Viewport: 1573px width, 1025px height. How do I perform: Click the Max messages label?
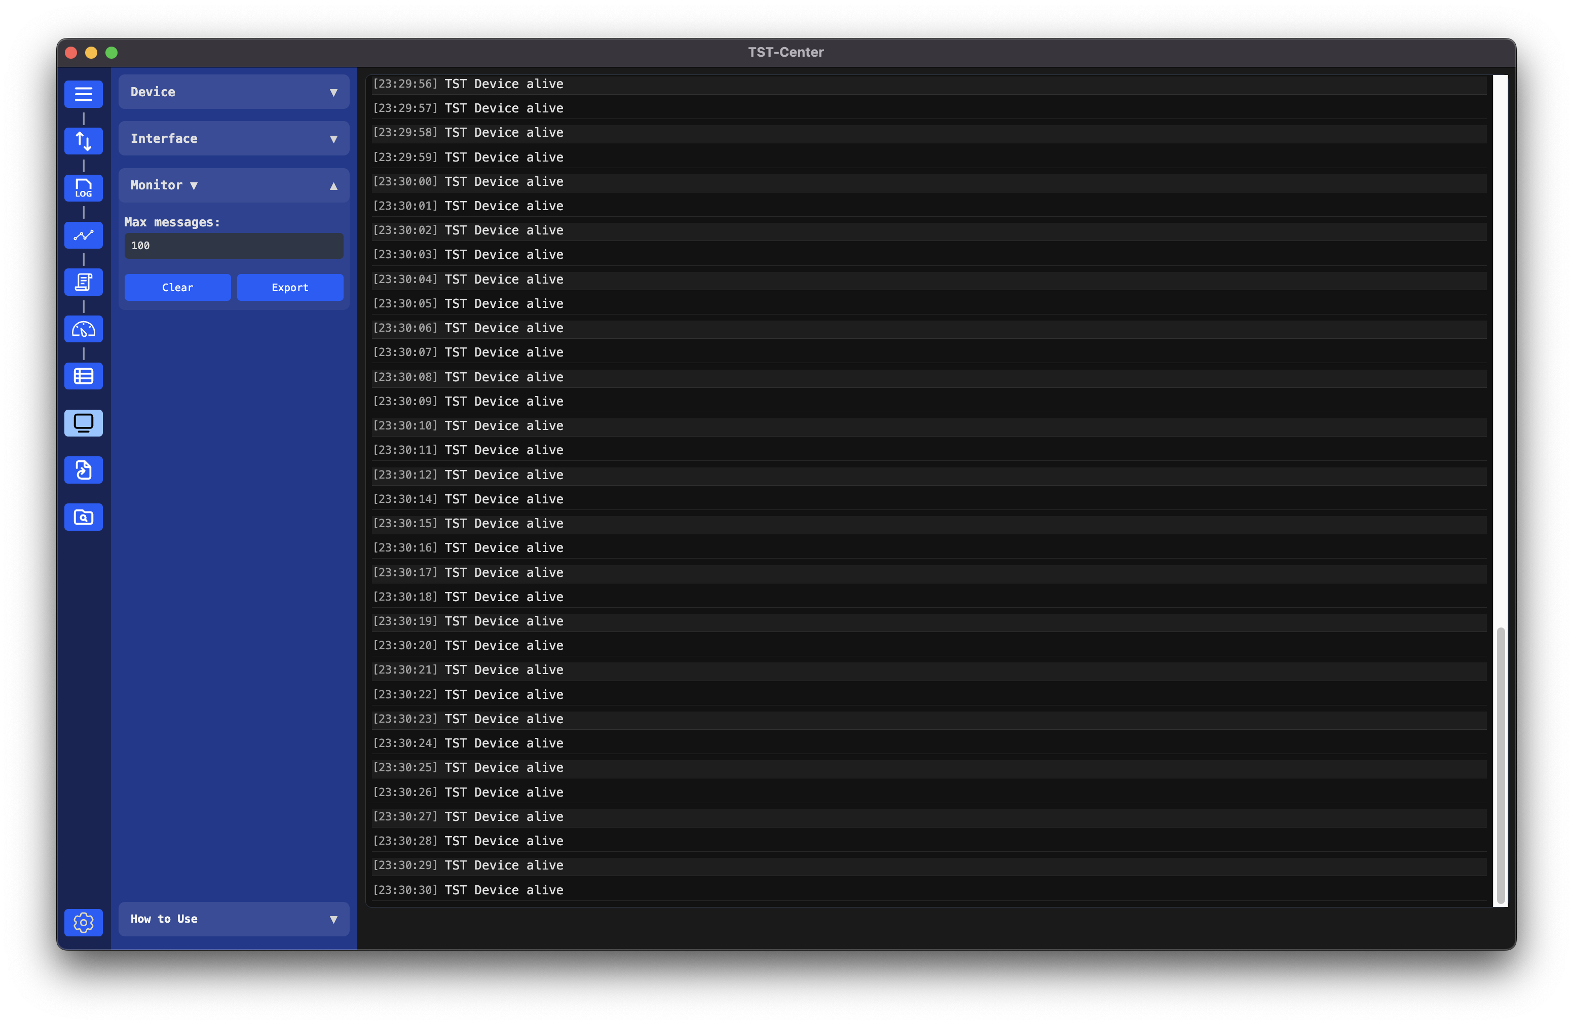click(x=172, y=222)
